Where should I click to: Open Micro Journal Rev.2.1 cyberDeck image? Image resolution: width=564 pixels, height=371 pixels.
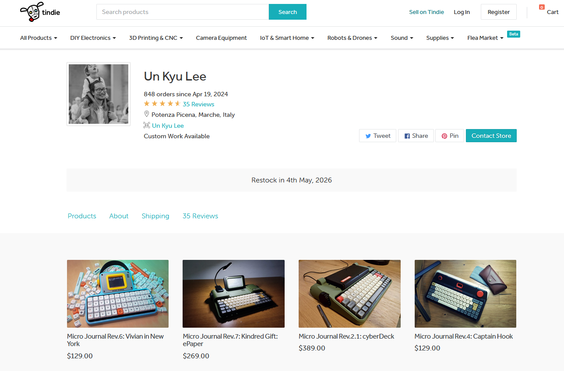pyautogui.click(x=349, y=294)
